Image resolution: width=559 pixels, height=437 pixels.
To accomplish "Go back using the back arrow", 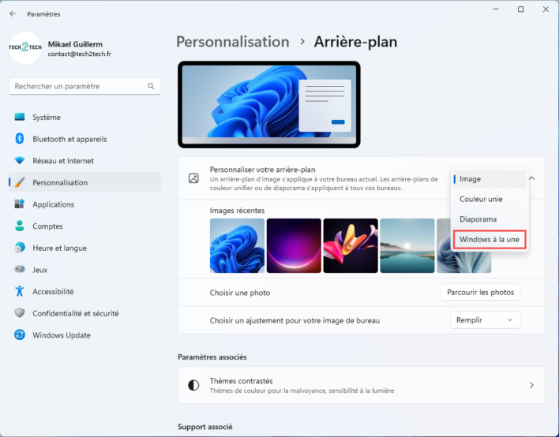I will pyautogui.click(x=13, y=14).
